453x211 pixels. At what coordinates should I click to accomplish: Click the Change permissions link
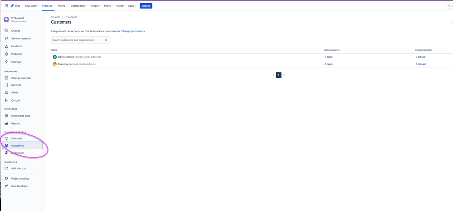133,31
